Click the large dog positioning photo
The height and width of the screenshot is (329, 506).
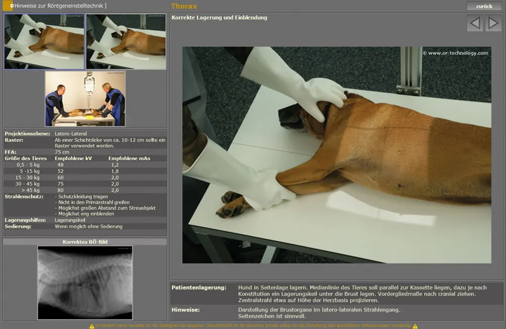(336, 155)
